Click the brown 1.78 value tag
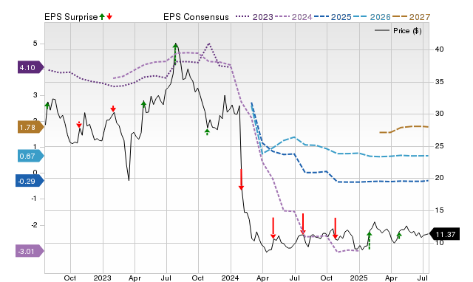Image resolution: width=473 pixels, height=282 pixels. click(x=31, y=127)
